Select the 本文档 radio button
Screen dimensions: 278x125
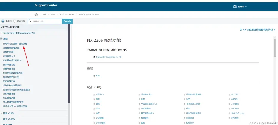click(3, 21)
